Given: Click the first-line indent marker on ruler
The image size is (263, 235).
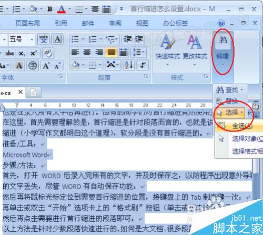Looking at the screenshot, I should (x=17, y=104).
